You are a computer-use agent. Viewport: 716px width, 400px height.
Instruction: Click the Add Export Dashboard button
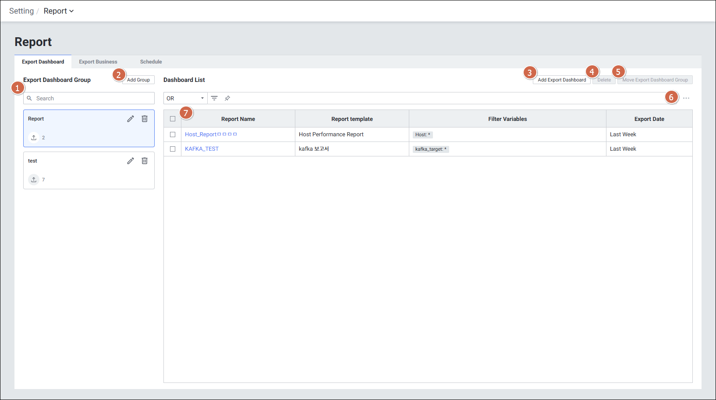tap(562, 80)
